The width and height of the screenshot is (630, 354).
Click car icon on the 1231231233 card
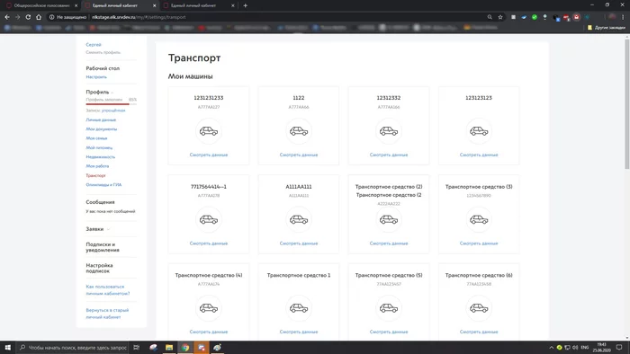coord(209,131)
